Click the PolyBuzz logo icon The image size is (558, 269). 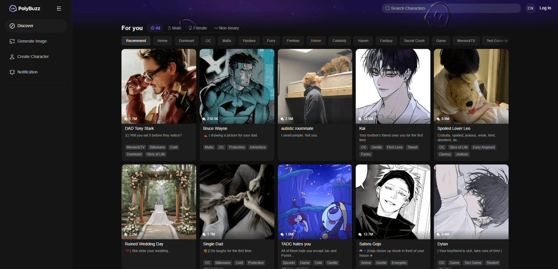(13, 8)
